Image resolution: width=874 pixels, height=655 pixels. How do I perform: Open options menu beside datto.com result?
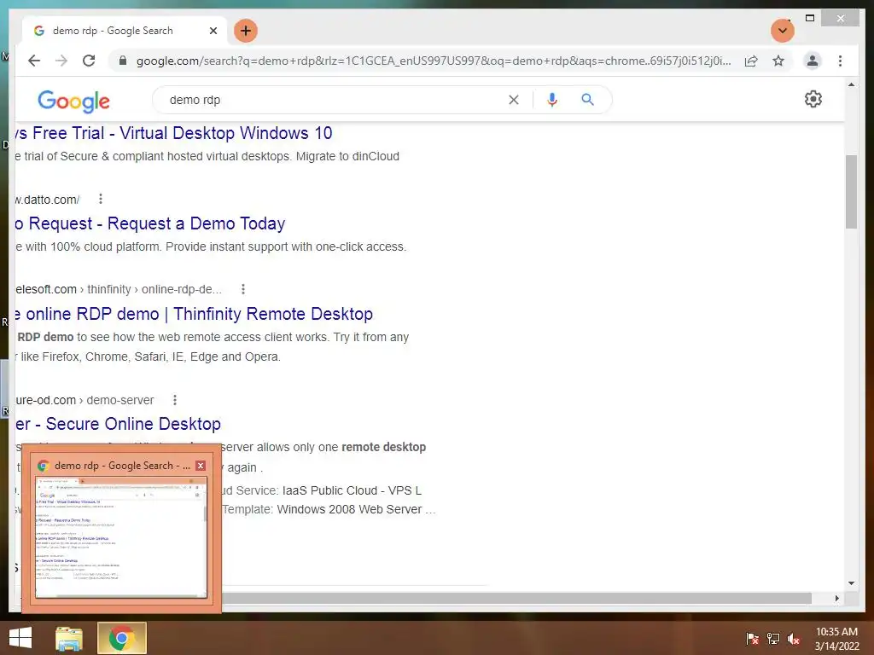click(x=101, y=199)
